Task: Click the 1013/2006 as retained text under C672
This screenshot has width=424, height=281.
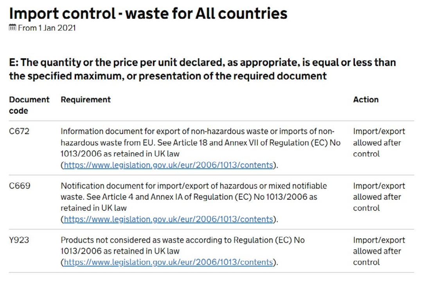Action: click(120, 154)
